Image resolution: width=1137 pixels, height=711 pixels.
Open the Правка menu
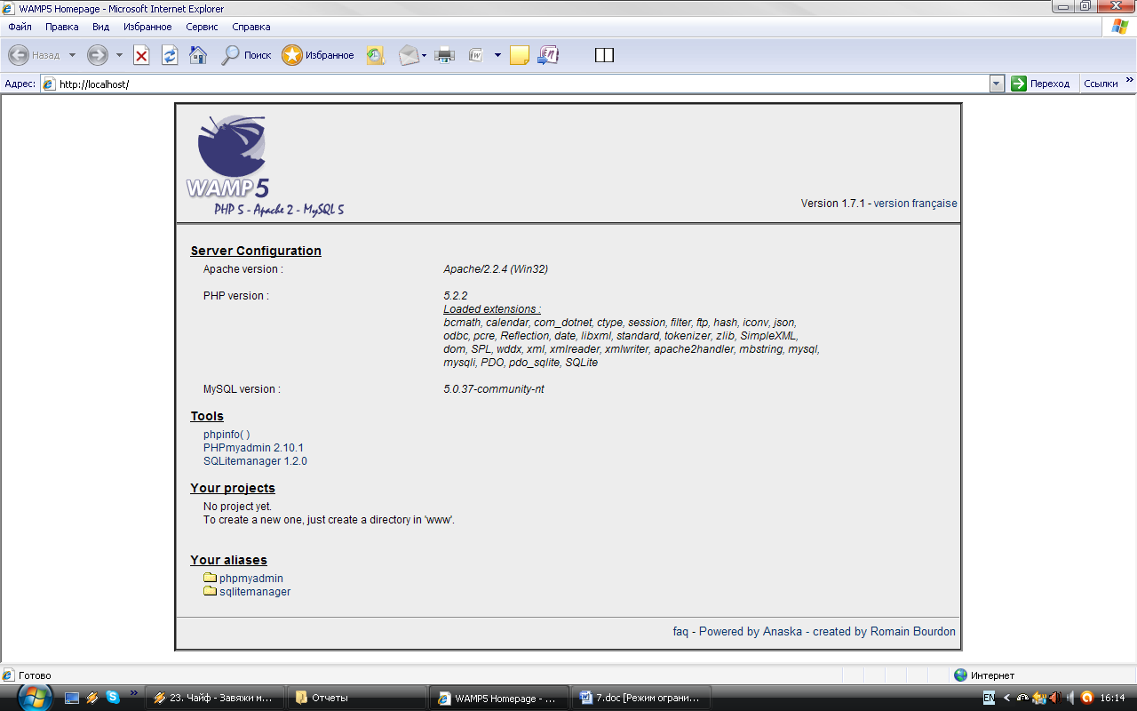(x=62, y=27)
